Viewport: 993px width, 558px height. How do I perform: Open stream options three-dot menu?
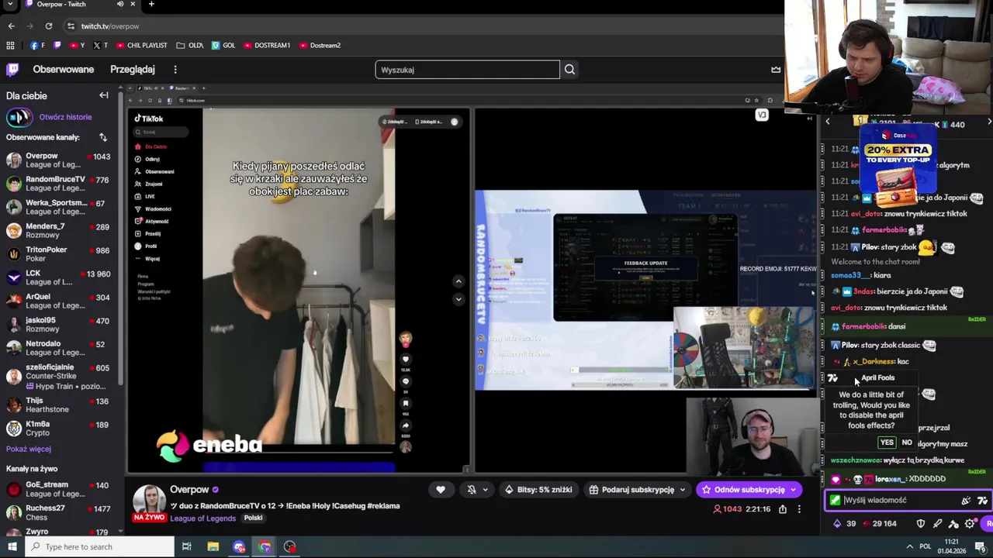pyautogui.click(x=799, y=509)
